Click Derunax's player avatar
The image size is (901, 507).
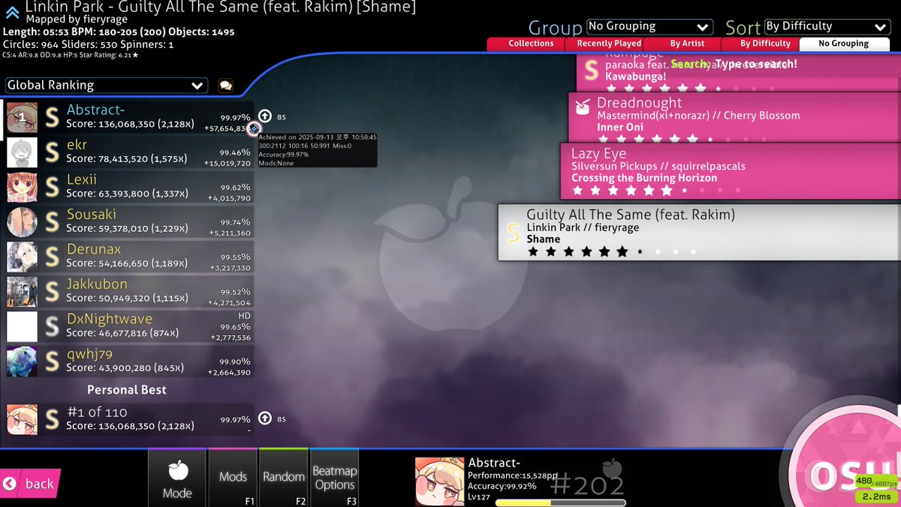click(x=22, y=257)
